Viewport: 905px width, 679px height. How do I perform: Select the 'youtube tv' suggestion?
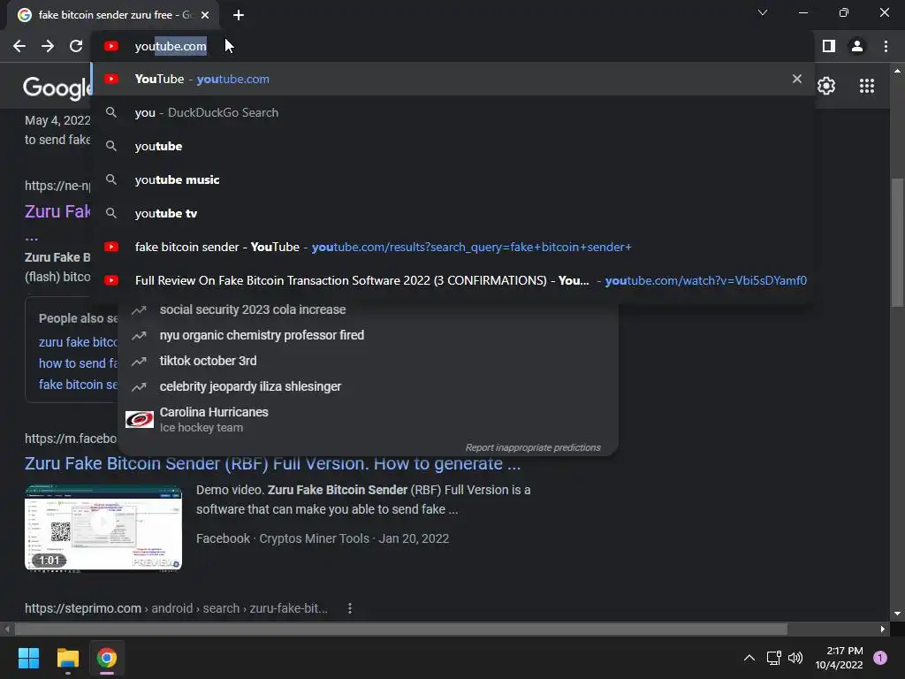453,213
